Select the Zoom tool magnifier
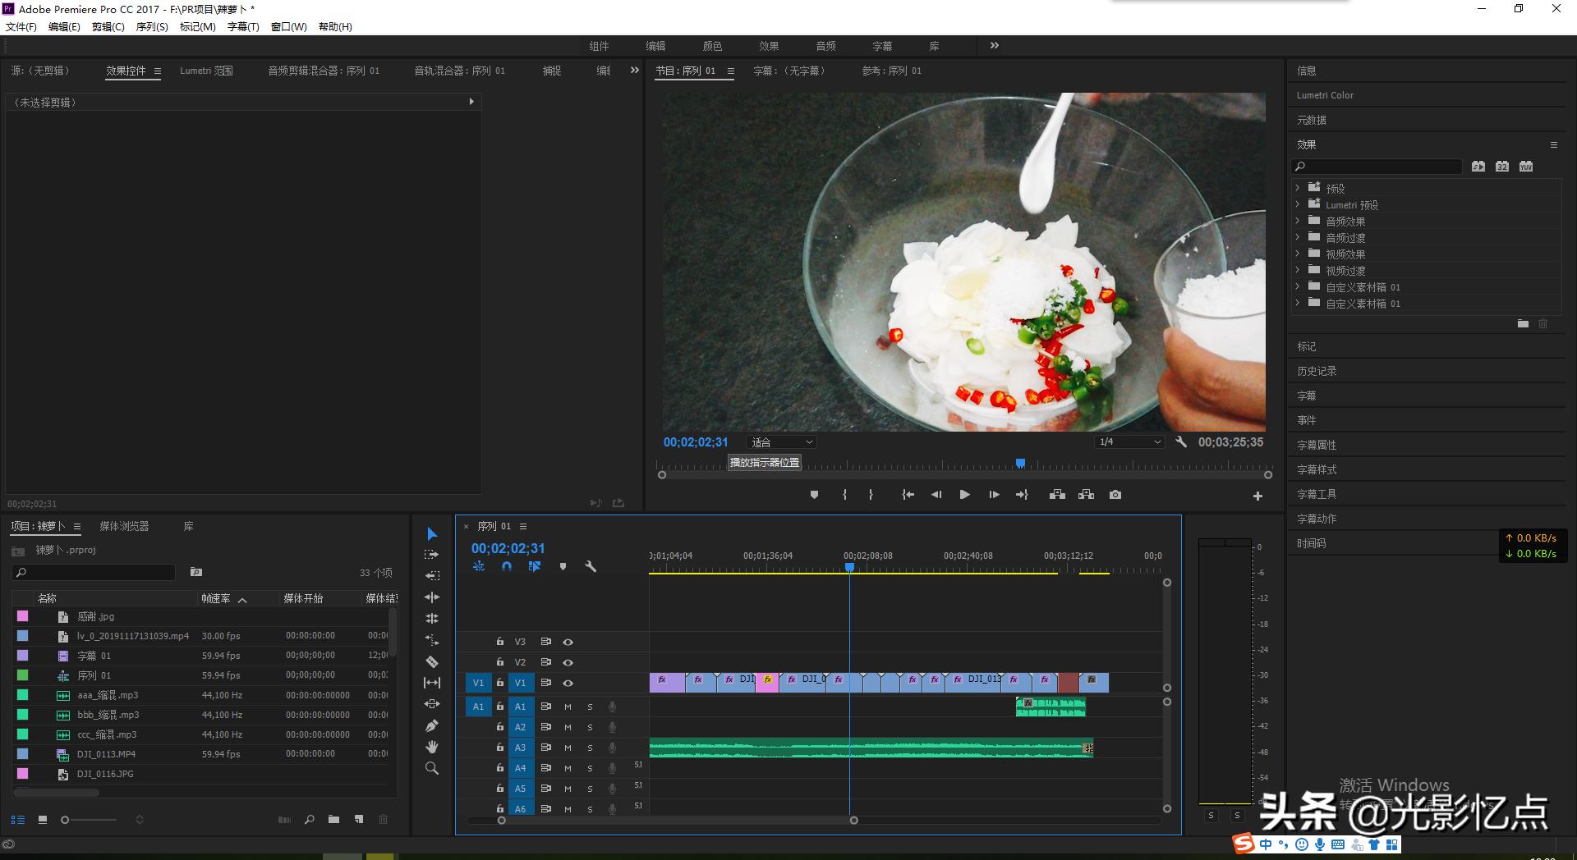 pyautogui.click(x=432, y=768)
